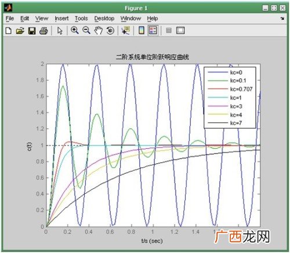Select the Data Cursor tool
Image resolution: width=290 pixels, height=253 pixels.
point(126,31)
